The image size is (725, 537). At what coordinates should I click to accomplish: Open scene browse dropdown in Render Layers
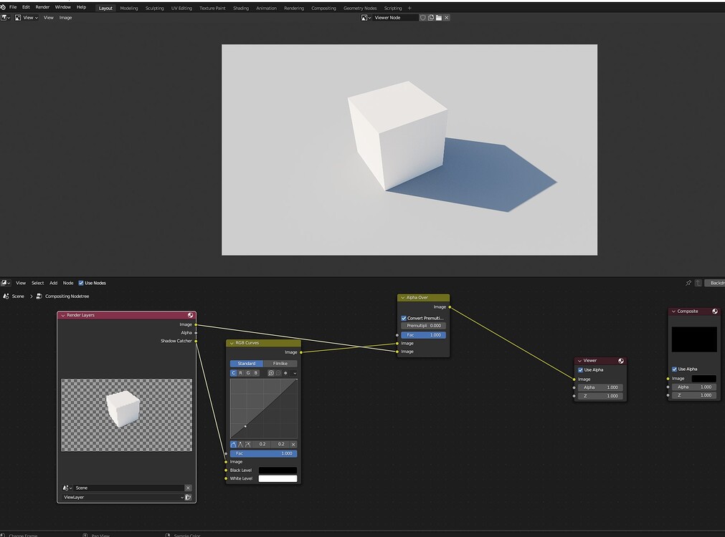pos(67,488)
